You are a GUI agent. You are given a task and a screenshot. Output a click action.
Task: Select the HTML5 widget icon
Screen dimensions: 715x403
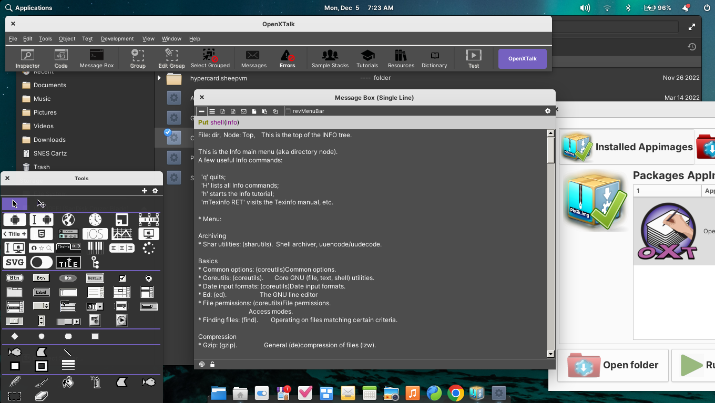click(x=42, y=234)
